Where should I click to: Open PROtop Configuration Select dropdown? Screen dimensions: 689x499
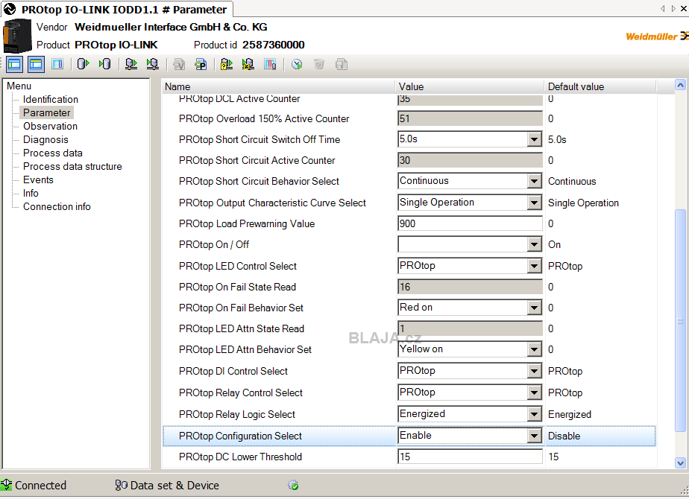(x=534, y=436)
